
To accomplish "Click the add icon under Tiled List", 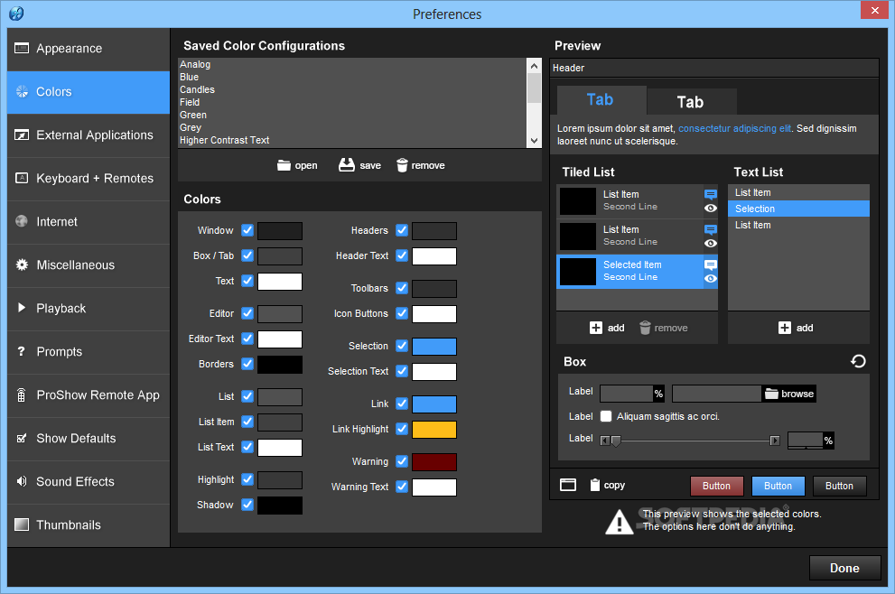I will tap(596, 328).
